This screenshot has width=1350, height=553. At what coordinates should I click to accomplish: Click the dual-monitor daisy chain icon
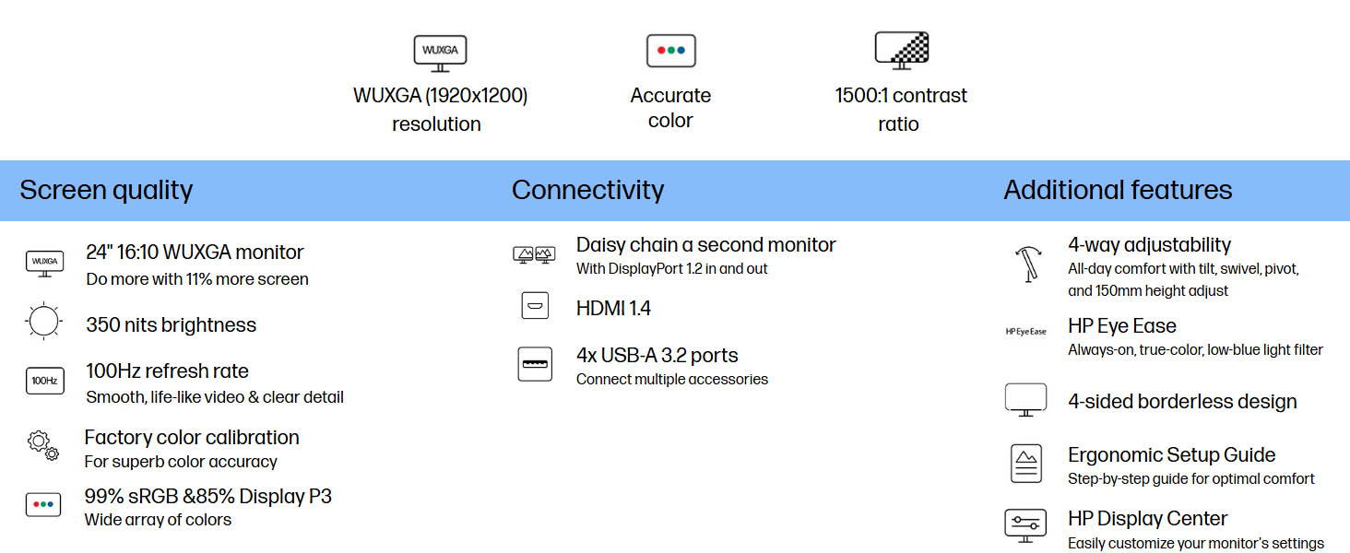pyautogui.click(x=534, y=255)
